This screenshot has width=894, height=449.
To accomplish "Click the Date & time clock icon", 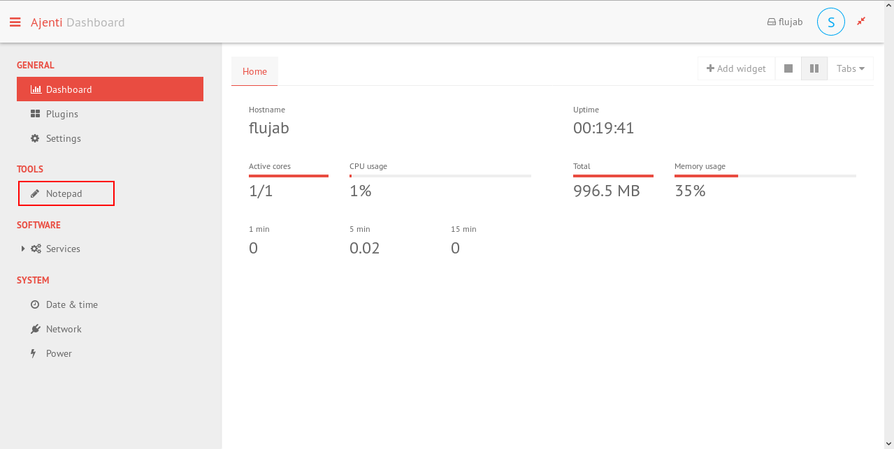I will click(x=35, y=304).
